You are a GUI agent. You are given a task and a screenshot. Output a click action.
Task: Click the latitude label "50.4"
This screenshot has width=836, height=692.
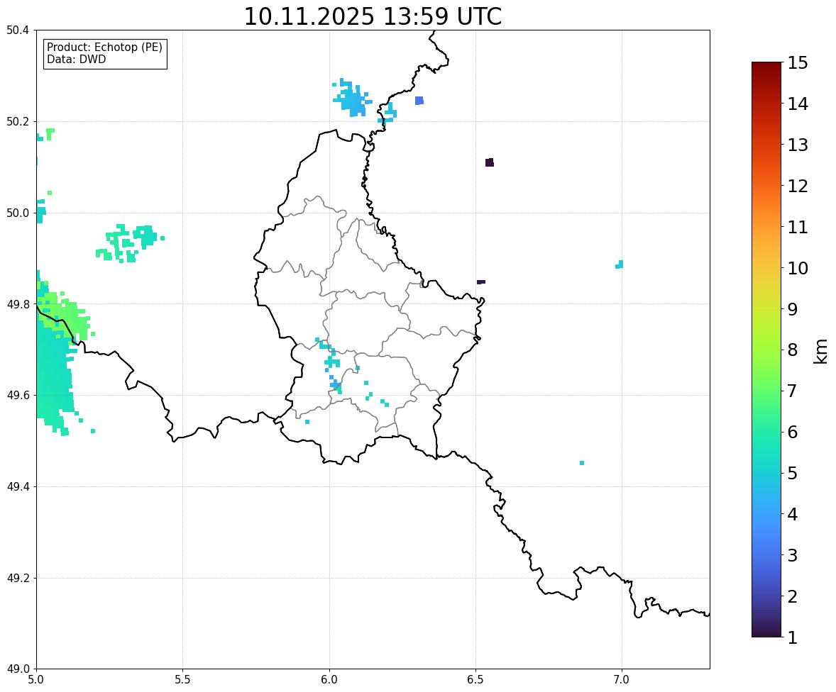(x=17, y=30)
